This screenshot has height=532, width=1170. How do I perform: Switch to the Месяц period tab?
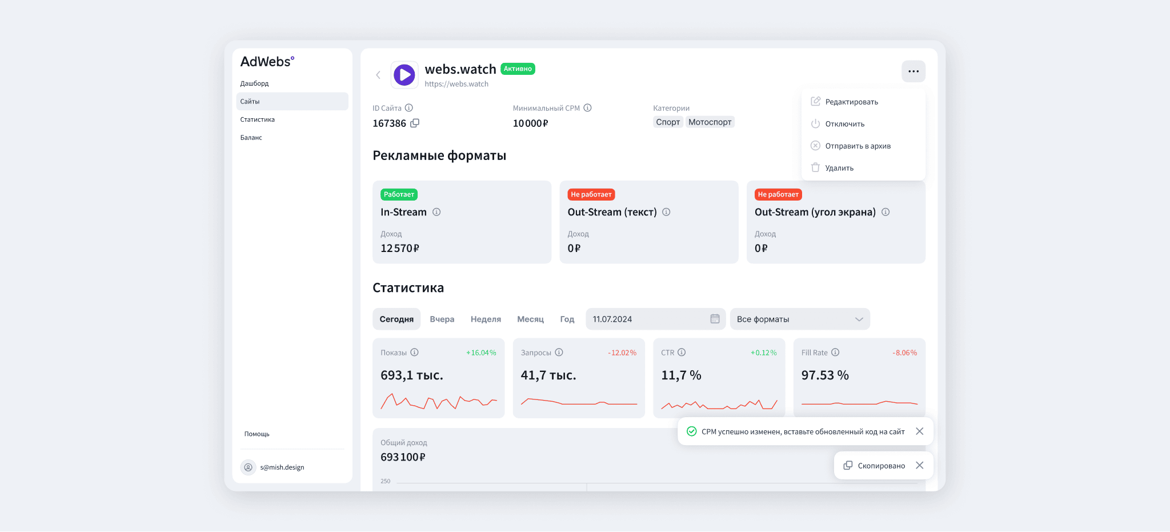530,319
